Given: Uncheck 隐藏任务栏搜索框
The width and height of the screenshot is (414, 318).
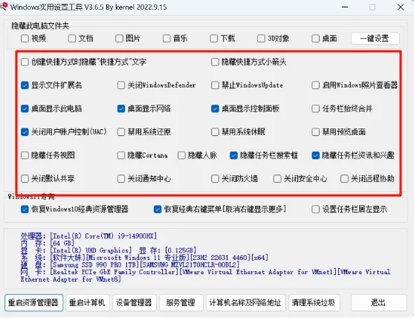Looking at the screenshot, I should 233,155.
